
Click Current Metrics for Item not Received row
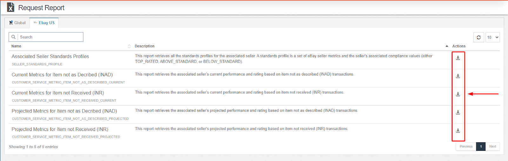point(58,93)
